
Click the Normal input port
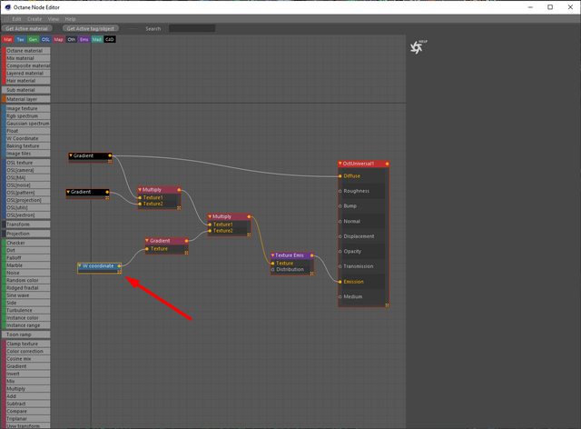tap(340, 221)
